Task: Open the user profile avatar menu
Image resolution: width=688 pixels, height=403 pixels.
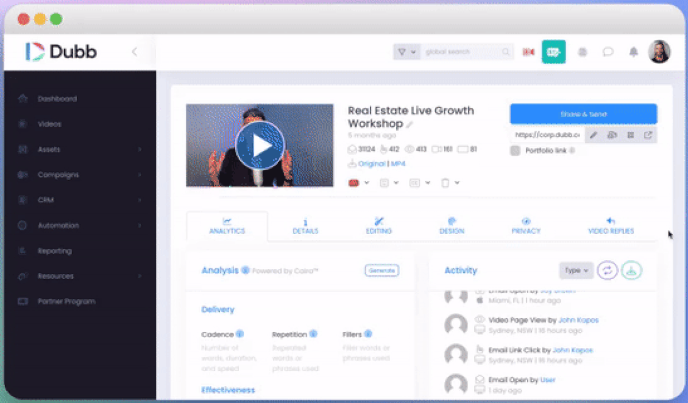Action: (x=659, y=52)
